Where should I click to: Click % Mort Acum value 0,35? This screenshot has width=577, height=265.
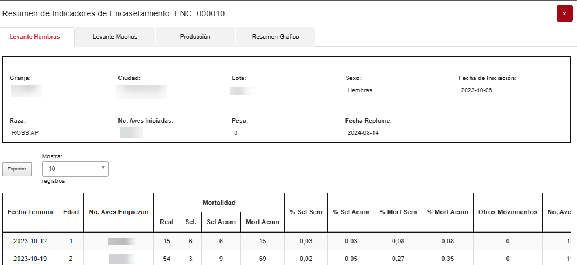tap(447, 259)
